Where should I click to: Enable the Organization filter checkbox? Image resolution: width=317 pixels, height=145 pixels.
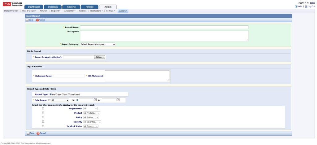pyautogui.click(x=43, y=108)
